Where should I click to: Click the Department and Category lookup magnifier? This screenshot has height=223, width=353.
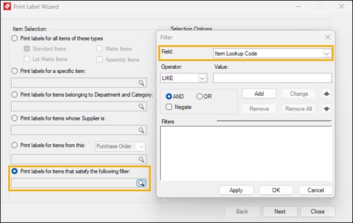coord(141,106)
